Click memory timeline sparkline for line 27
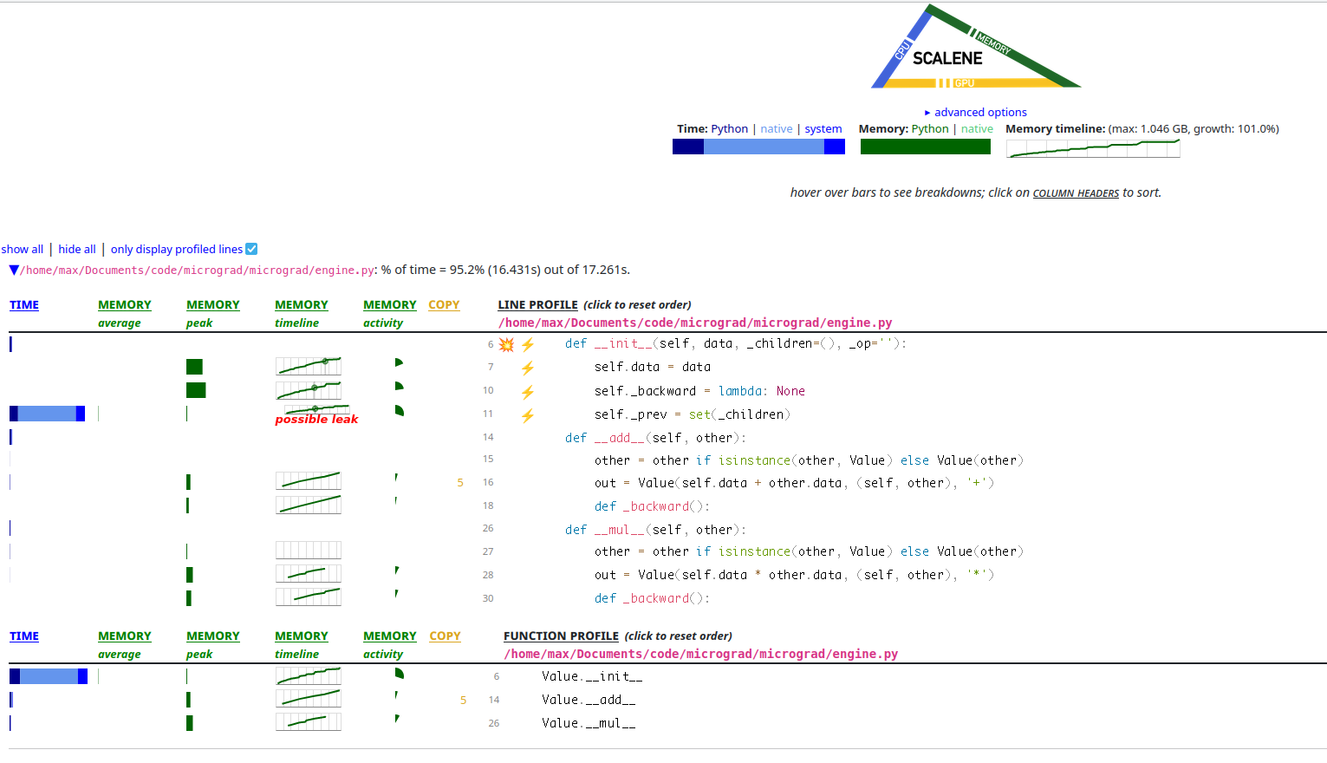The height and width of the screenshot is (763, 1327). coord(309,550)
